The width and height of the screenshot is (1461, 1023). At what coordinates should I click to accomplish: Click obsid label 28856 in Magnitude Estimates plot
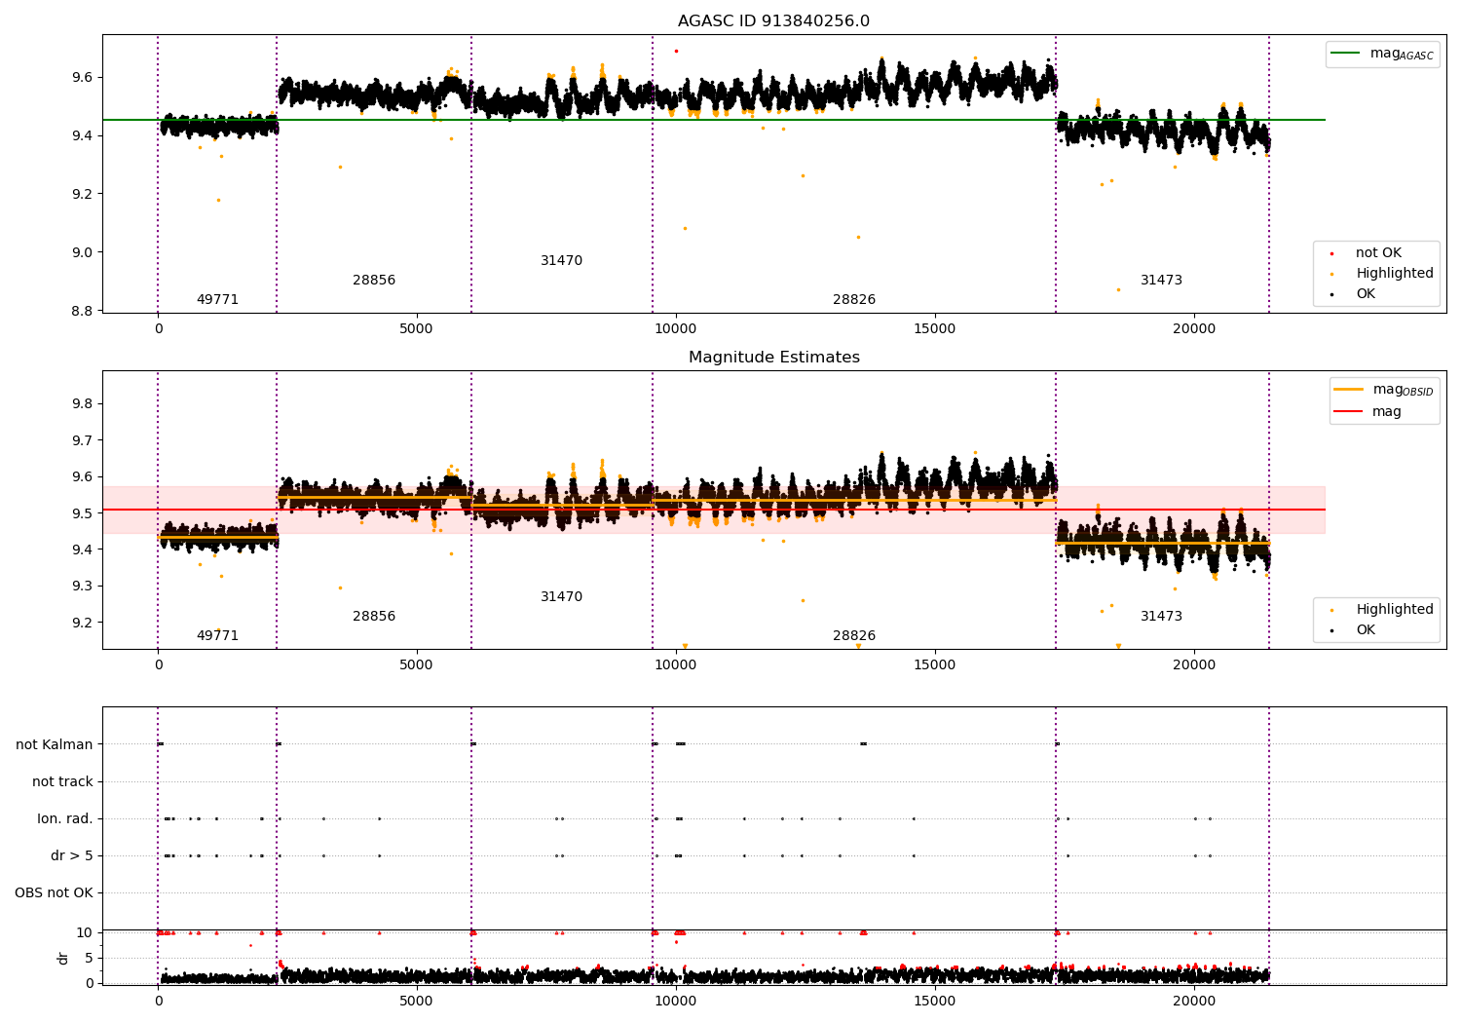pyautogui.click(x=374, y=617)
